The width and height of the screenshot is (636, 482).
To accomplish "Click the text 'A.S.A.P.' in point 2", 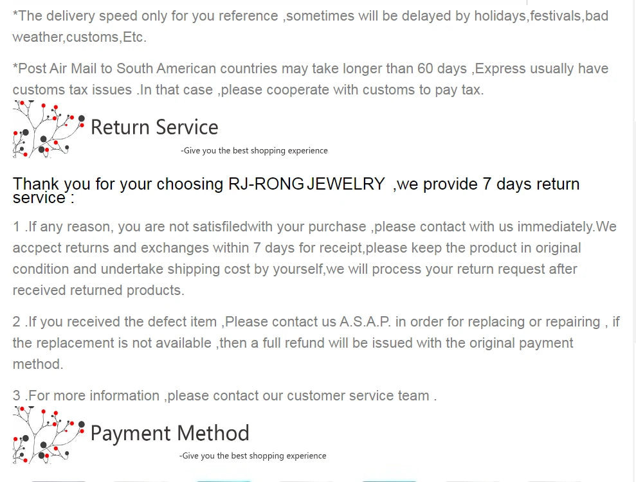I will click(x=365, y=322).
